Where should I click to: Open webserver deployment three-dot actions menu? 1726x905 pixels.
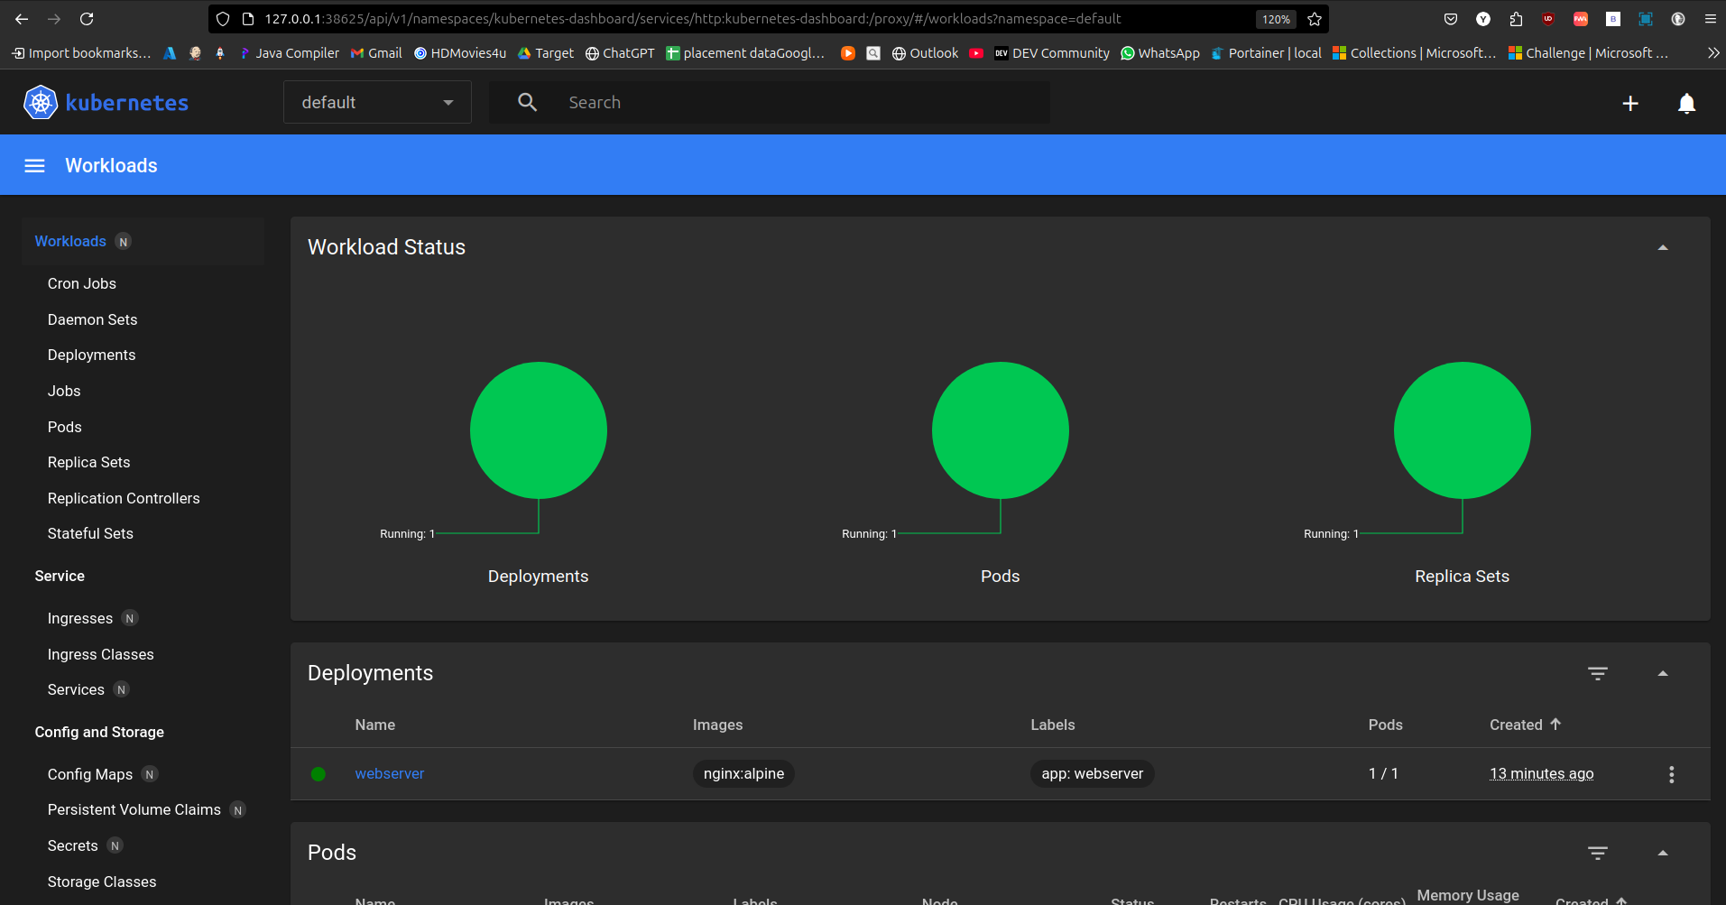[x=1671, y=774]
